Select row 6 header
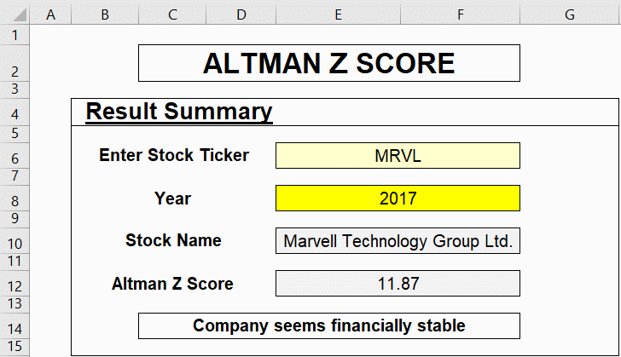Image resolution: width=621 pixels, height=357 pixels. (x=16, y=156)
